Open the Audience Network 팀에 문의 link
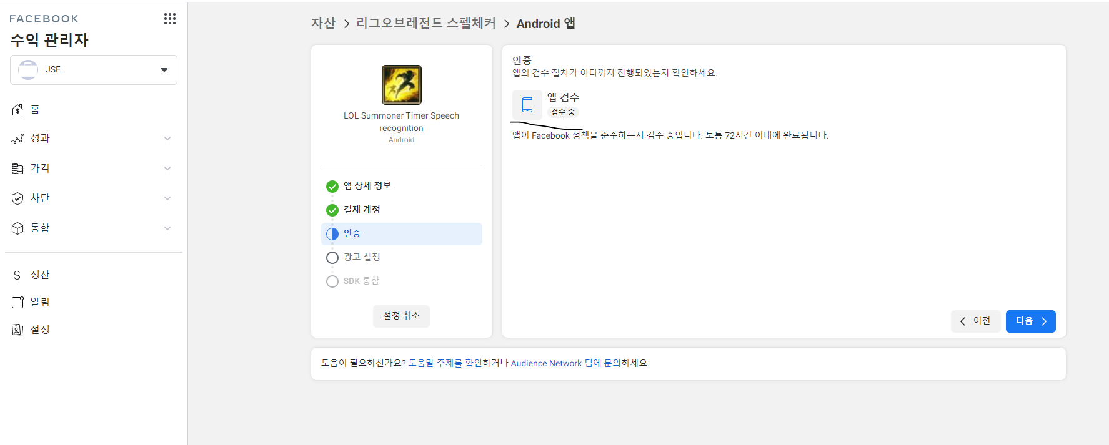The image size is (1109, 445). [565, 363]
